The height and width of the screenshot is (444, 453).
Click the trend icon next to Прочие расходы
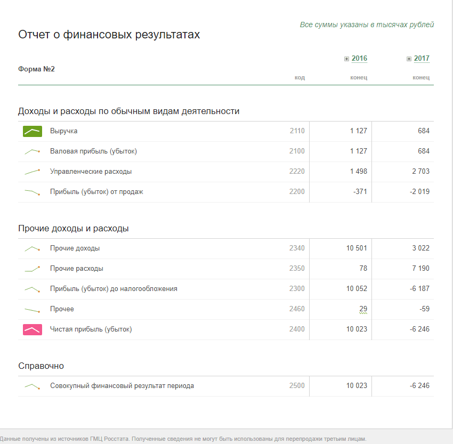coord(33,269)
